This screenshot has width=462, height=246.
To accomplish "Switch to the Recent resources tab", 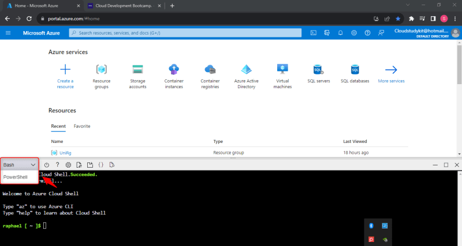I will 58,126.
